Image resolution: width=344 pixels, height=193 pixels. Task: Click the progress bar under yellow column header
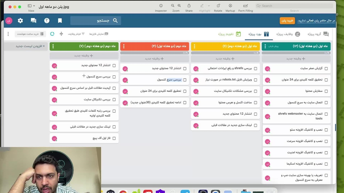[x=225, y=53]
